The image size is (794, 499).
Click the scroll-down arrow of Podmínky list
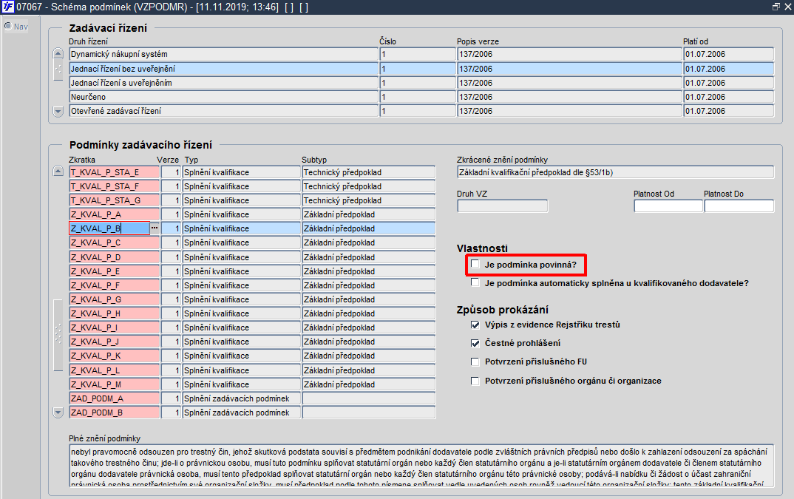point(58,413)
